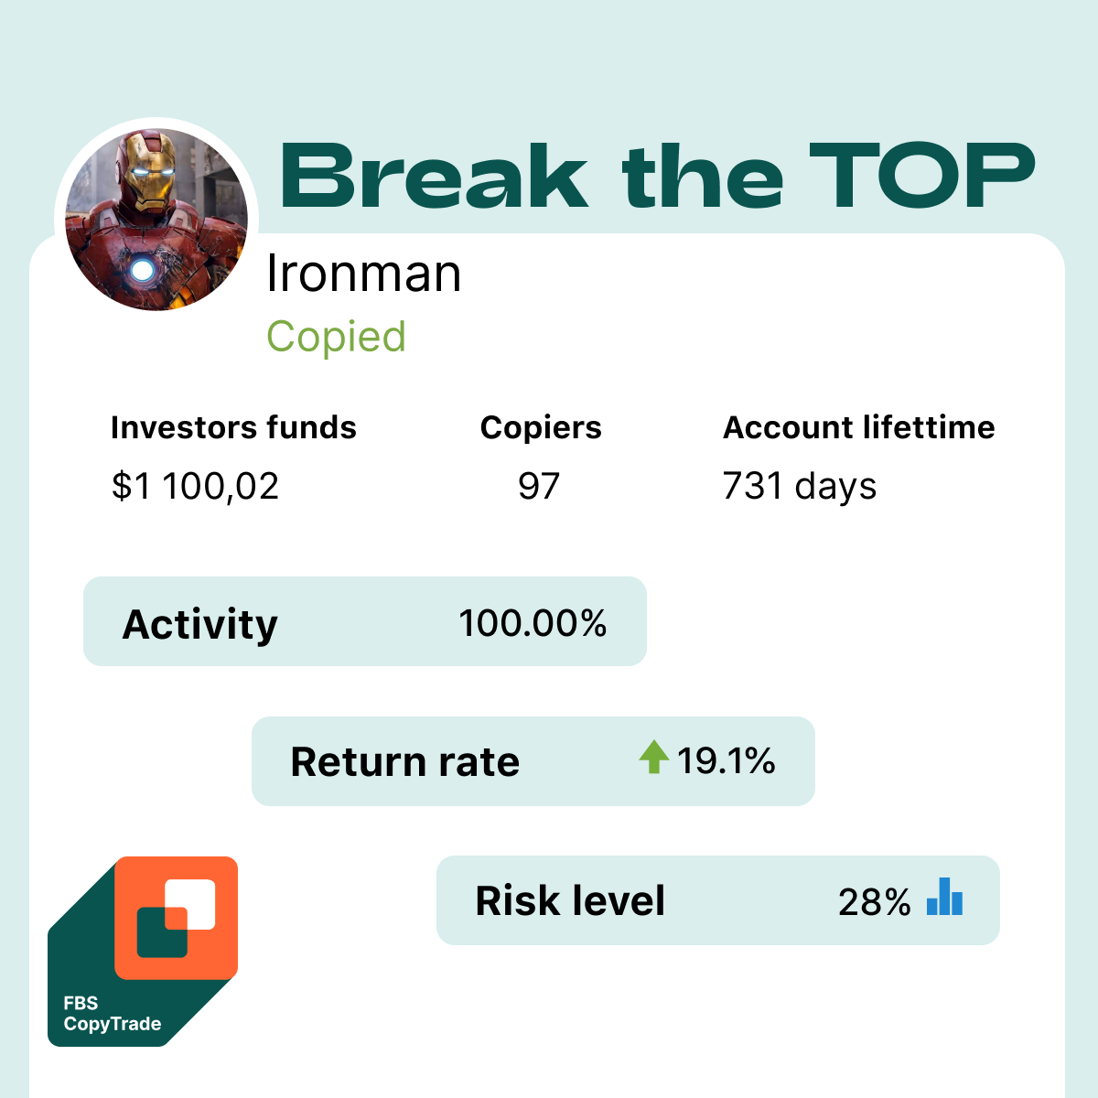Click the blue risk bar chart icon
1098x1098 pixels.
coord(944,897)
